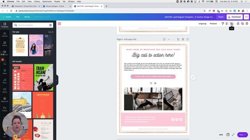Screen dimensions: 250x140
Task: Go back to Canva Home
Action: [x=7, y=17]
